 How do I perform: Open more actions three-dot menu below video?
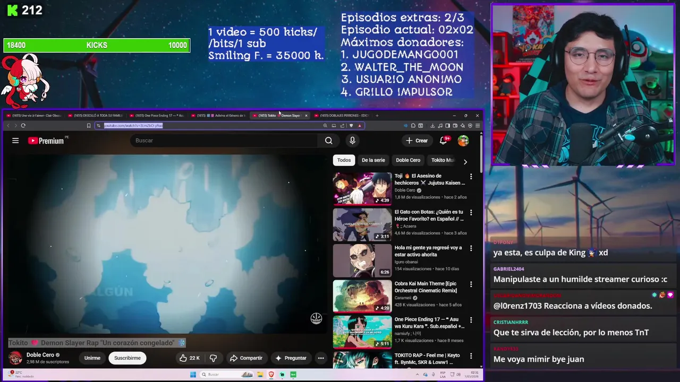pos(321,358)
